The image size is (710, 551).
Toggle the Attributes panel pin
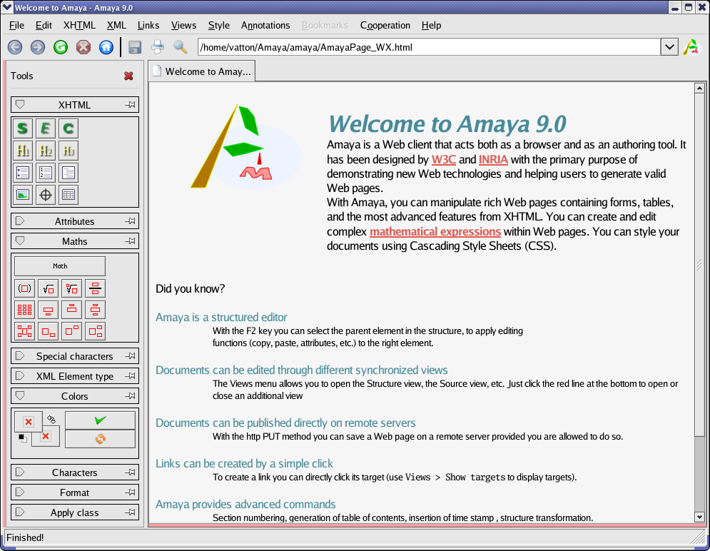130,221
